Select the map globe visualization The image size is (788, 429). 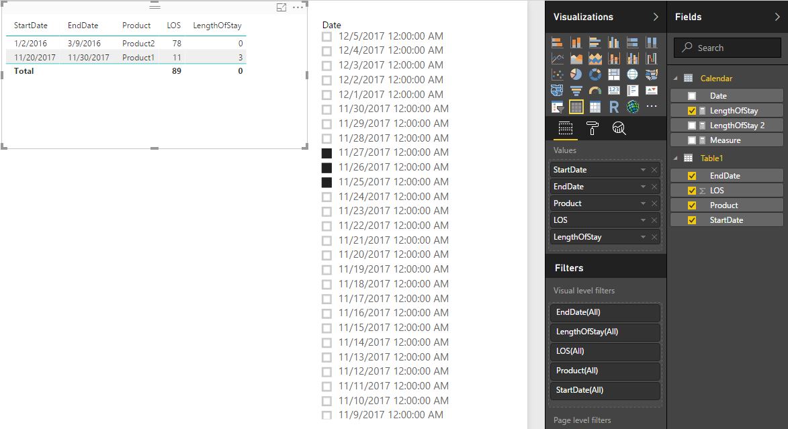click(633, 75)
